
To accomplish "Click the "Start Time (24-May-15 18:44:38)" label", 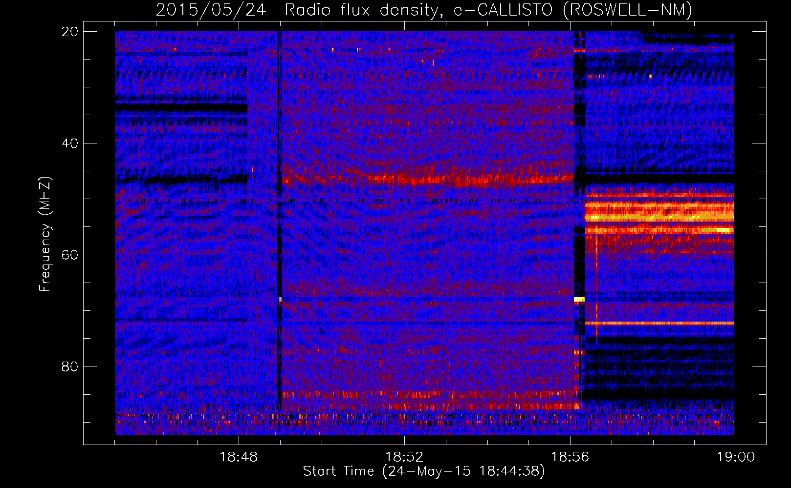I will tap(424, 471).
